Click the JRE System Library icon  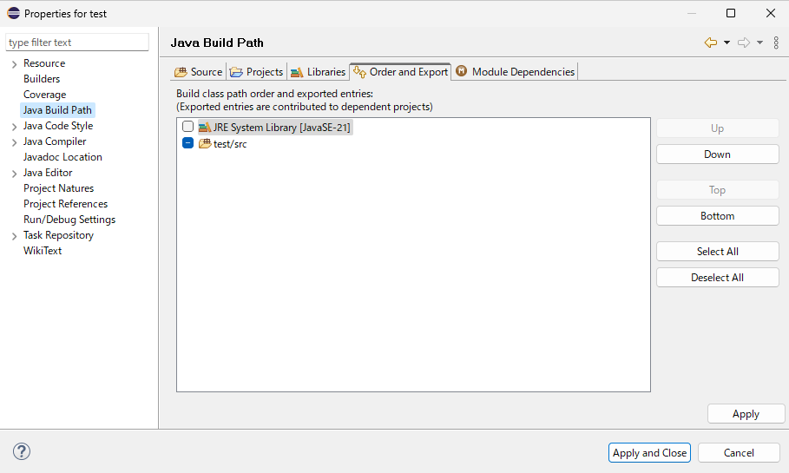tap(204, 128)
